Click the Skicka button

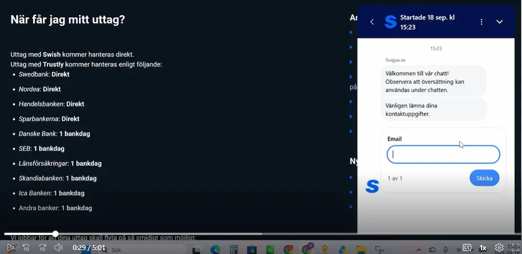(484, 178)
